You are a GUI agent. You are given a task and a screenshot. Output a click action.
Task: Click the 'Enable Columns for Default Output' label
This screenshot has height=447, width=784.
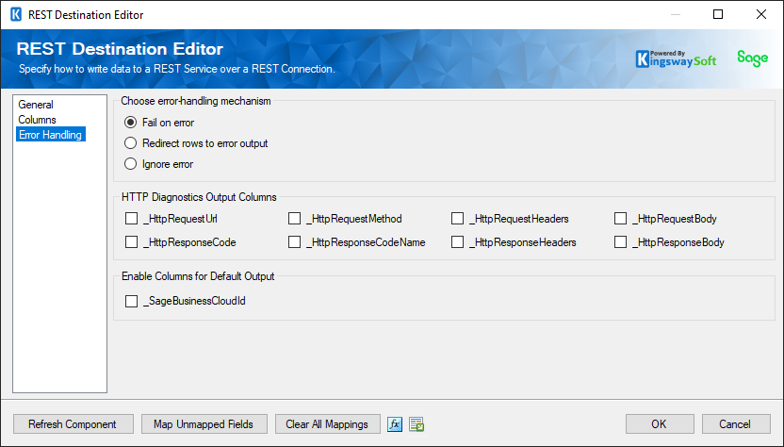click(198, 276)
